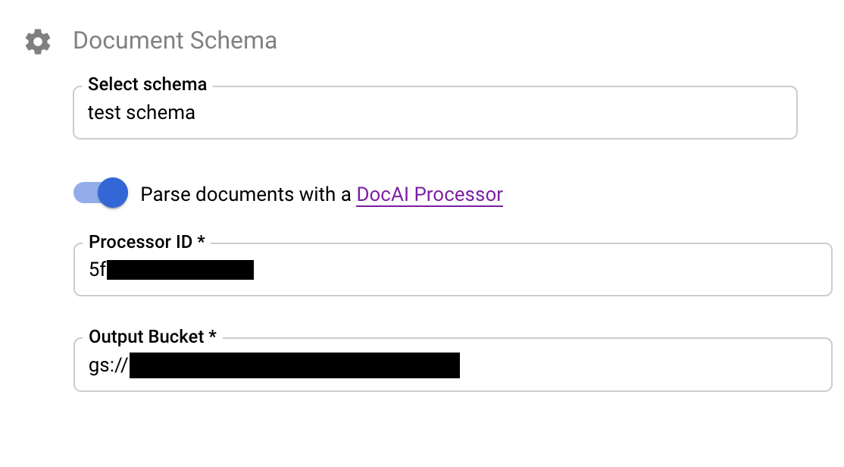Click the Processor ID * label
The width and height of the screenshot is (844, 467).
click(147, 242)
